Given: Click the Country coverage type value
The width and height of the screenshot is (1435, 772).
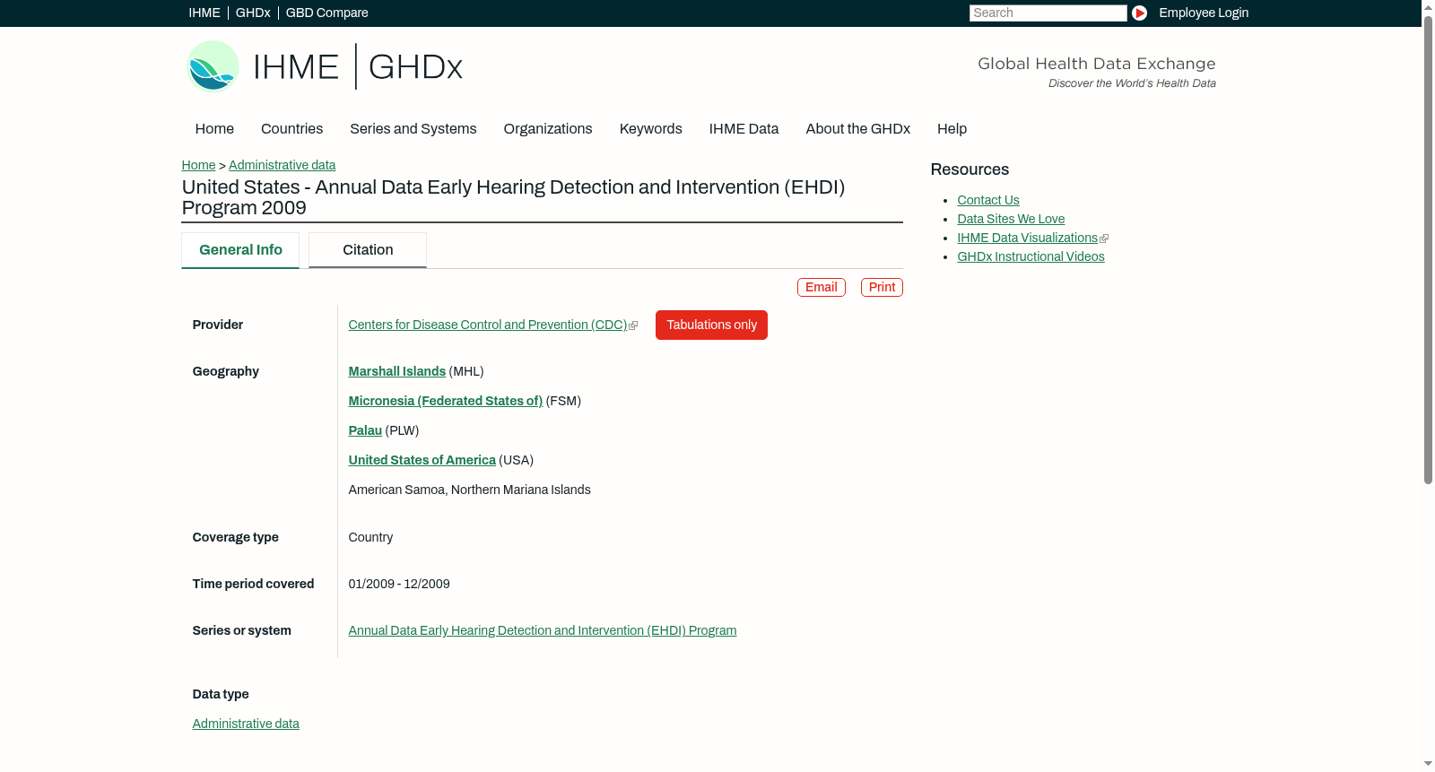Looking at the screenshot, I should [370, 537].
